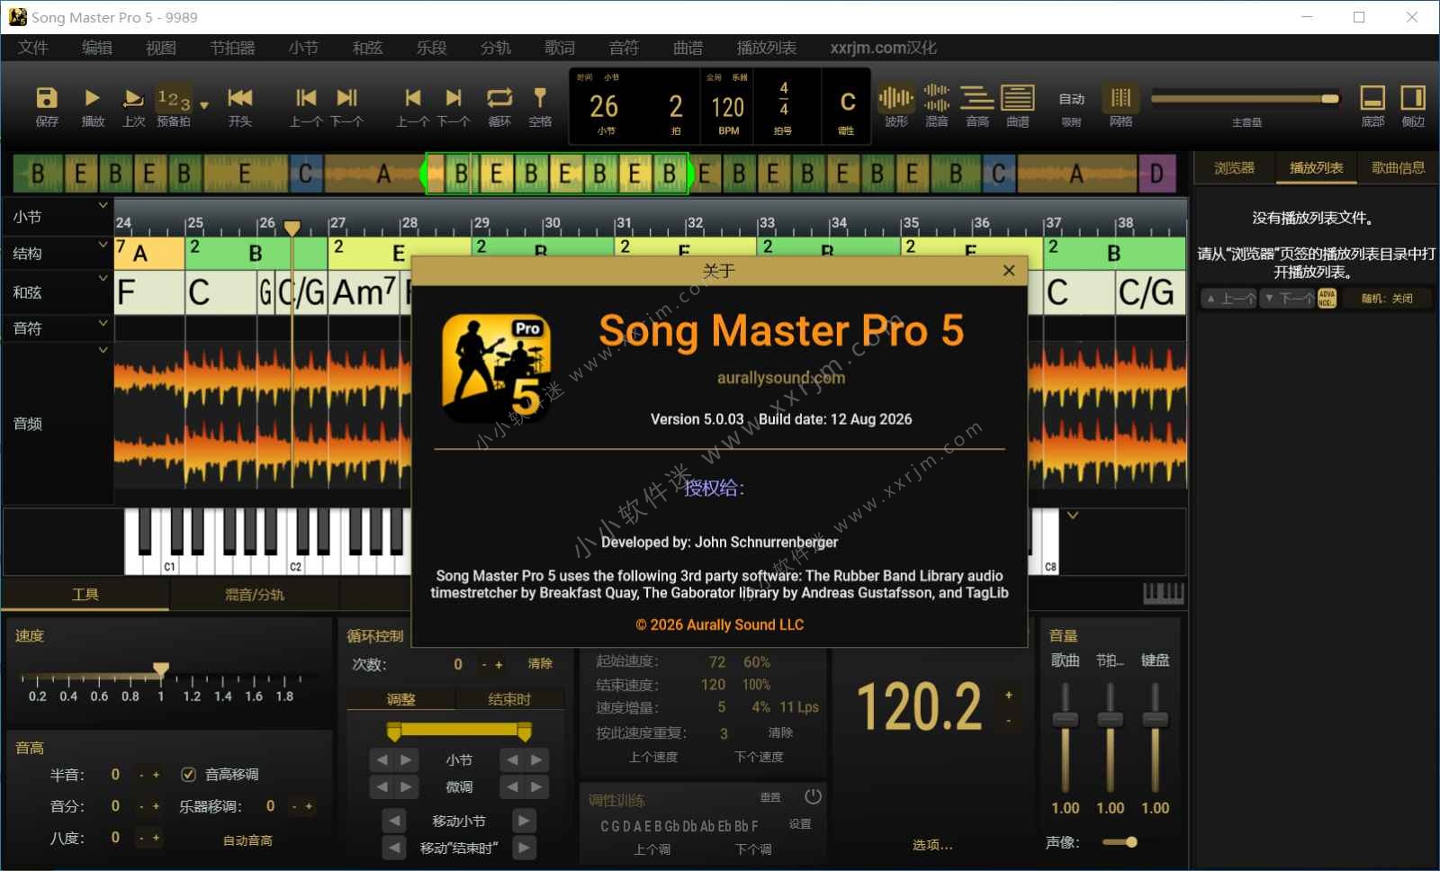This screenshot has width=1440, height=871.
Task: Click the playlist 上一个 previous button
Action: click(1229, 298)
